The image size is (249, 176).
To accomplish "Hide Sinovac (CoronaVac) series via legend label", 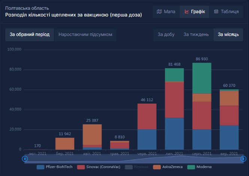I will [x=103, y=167].
